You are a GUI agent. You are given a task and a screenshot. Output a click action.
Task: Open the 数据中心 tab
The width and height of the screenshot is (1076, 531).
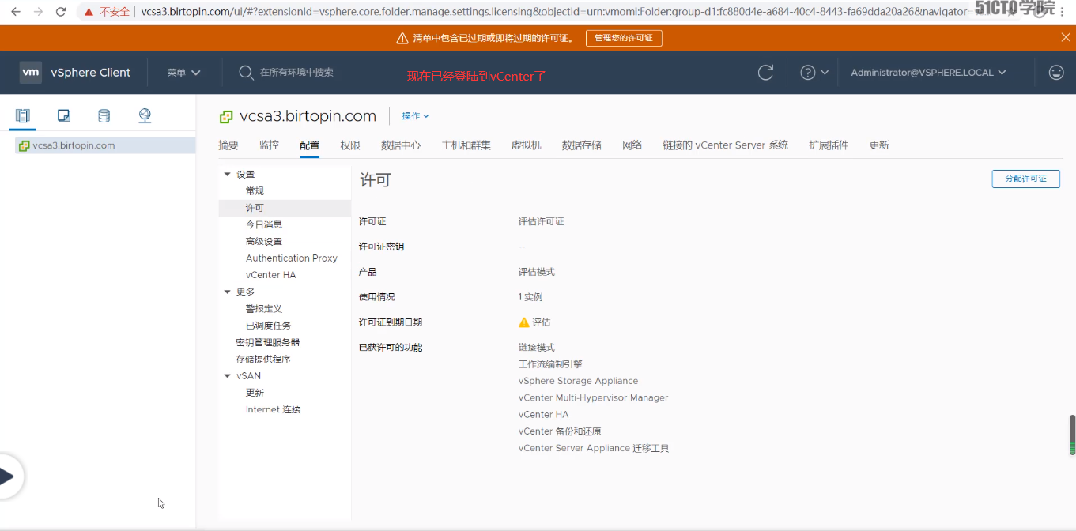pos(401,145)
